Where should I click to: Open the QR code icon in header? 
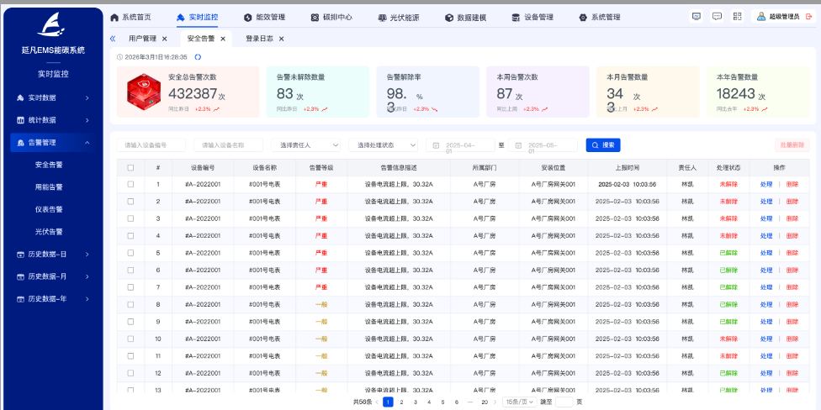point(738,16)
